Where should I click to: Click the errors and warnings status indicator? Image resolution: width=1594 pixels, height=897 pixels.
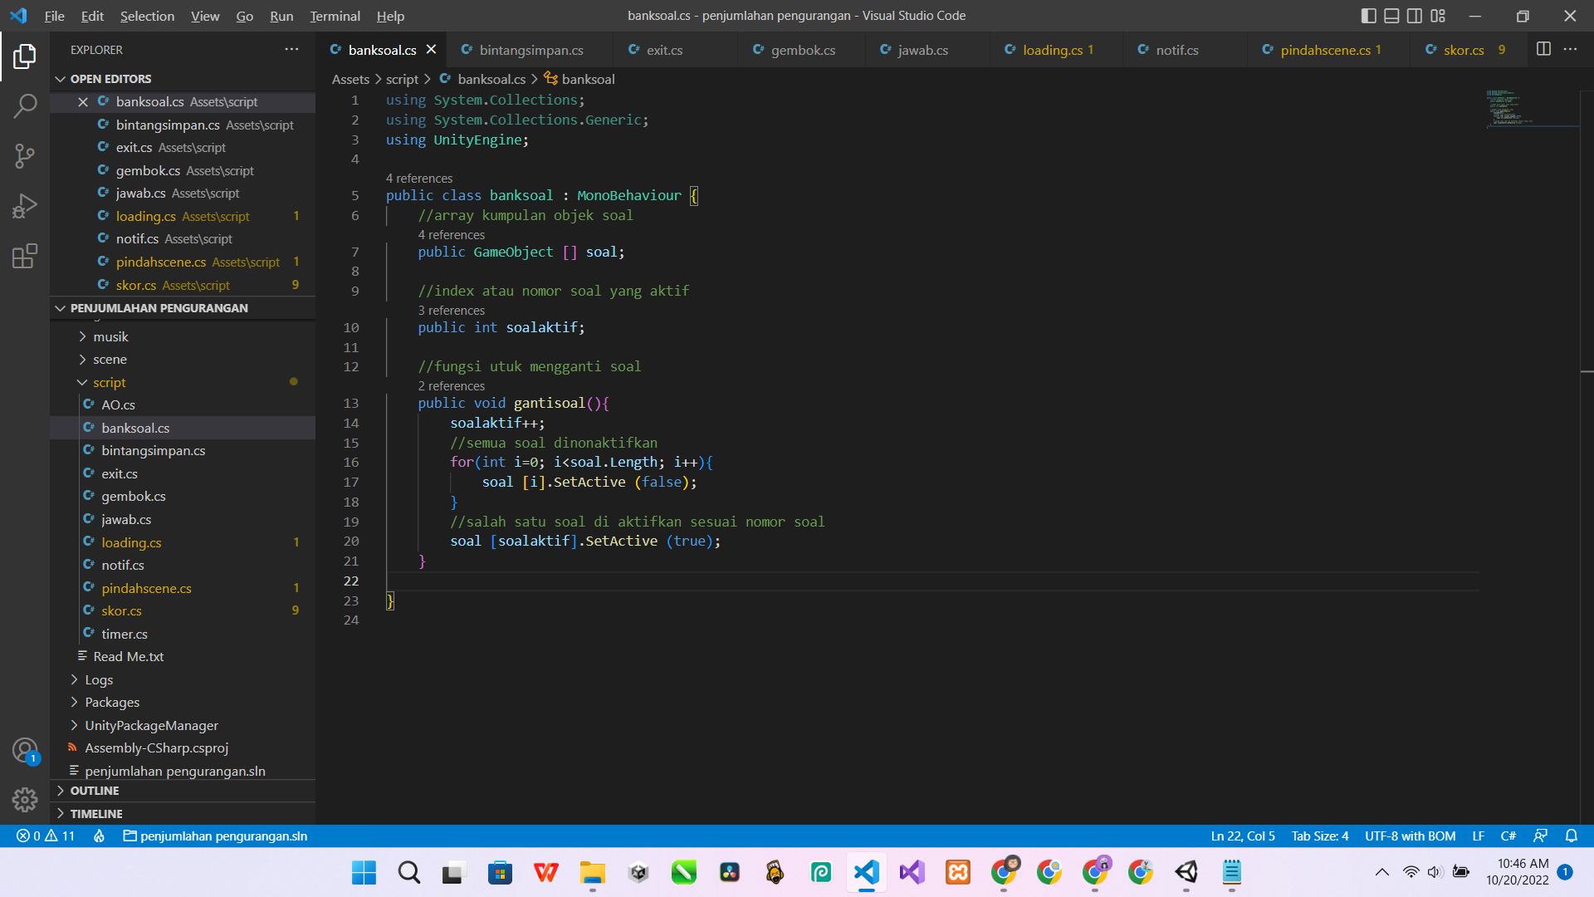click(46, 836)
